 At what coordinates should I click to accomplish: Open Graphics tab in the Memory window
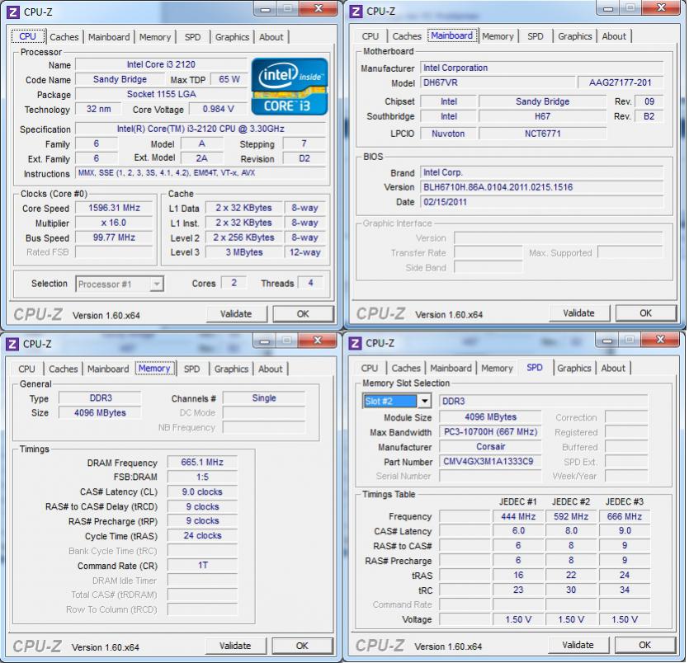[231, 369]
